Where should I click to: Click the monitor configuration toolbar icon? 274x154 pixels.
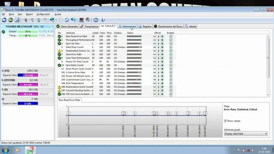pos(81,20)
